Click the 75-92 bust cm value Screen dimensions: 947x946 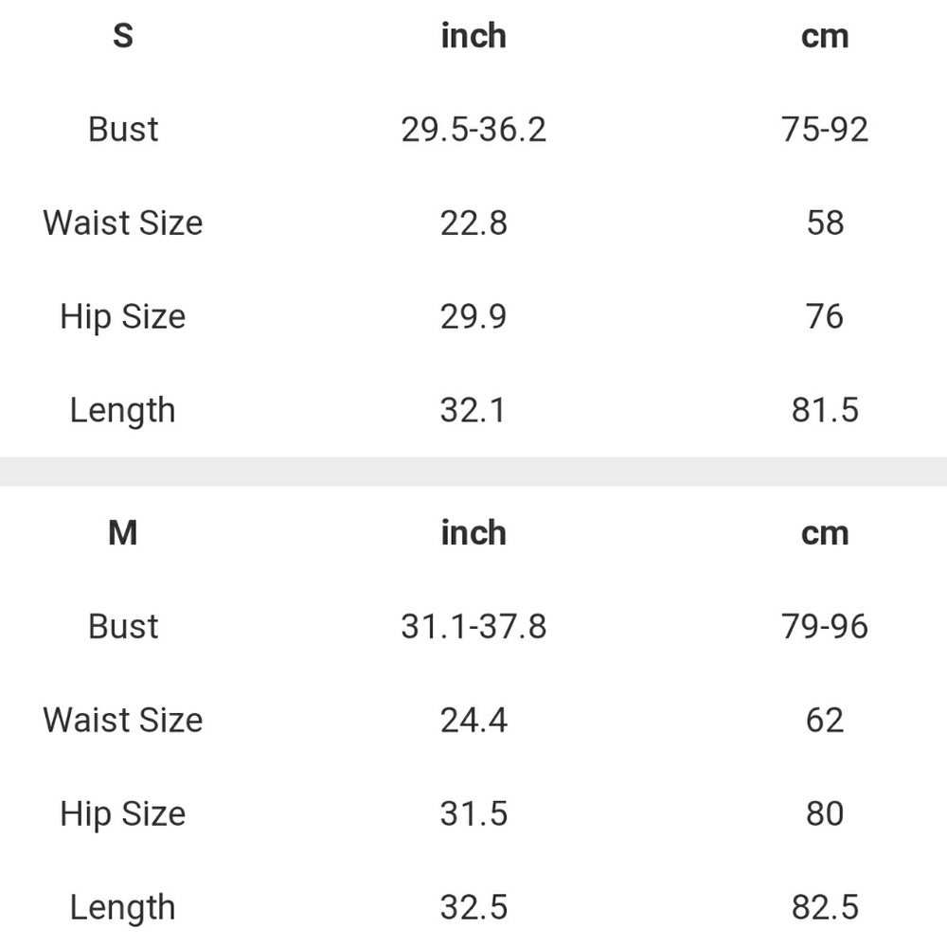[825, 130]
